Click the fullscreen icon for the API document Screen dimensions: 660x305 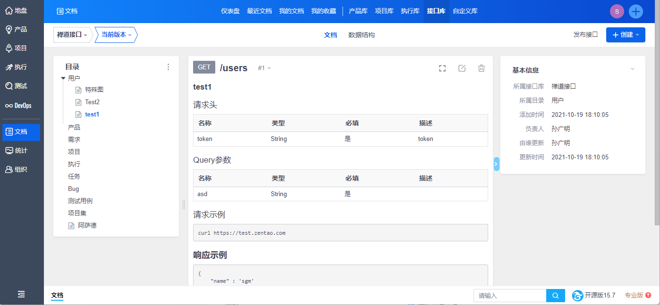point(442,68)
